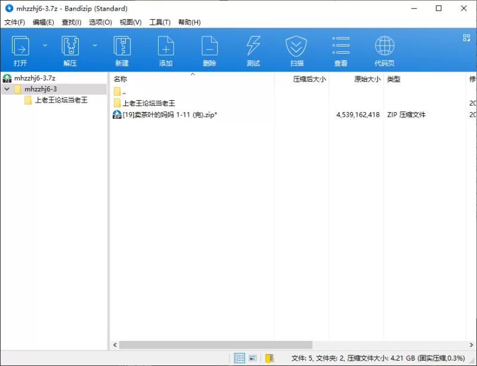Open the 查找(I) menu
This screenshot has height=366, width=477.
coord(72,22)
